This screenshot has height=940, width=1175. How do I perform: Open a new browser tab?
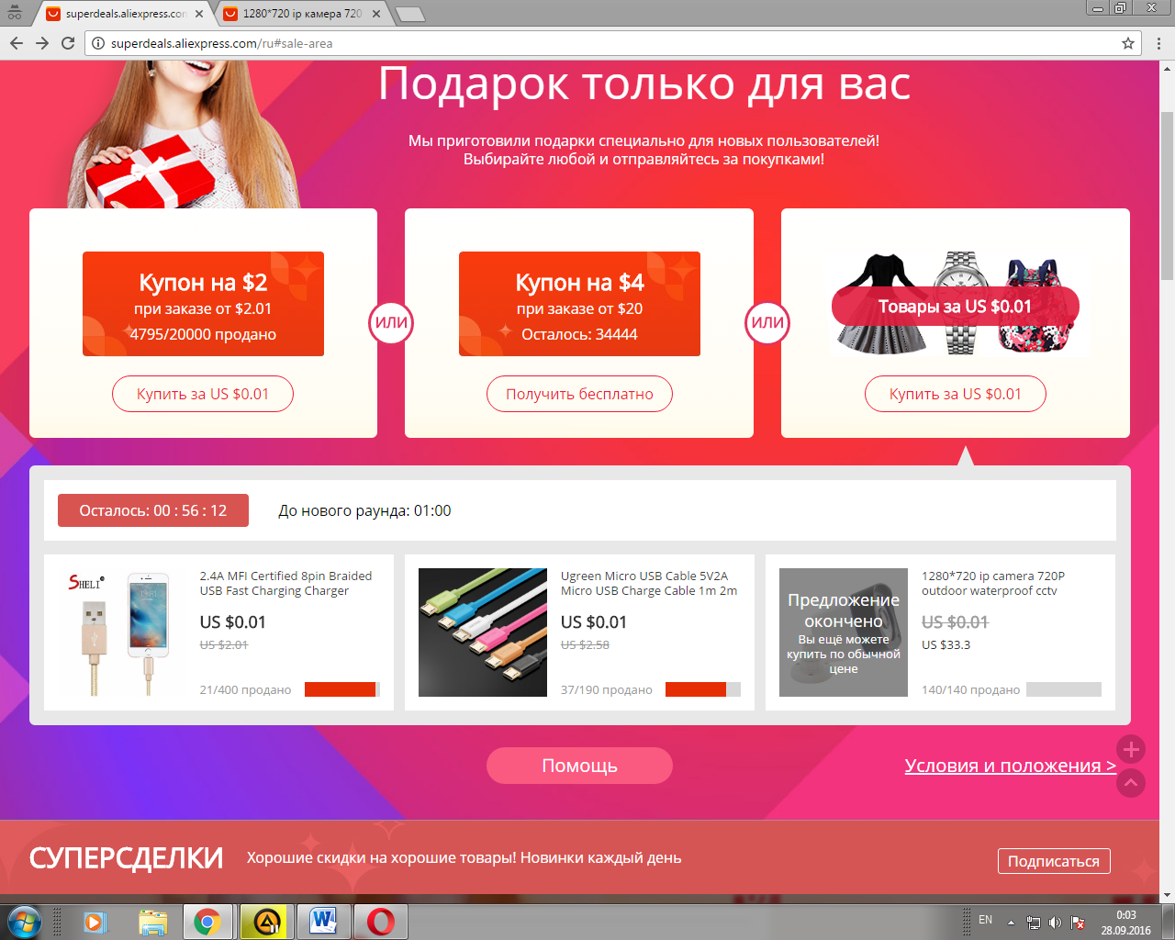[x=409, y=14]
